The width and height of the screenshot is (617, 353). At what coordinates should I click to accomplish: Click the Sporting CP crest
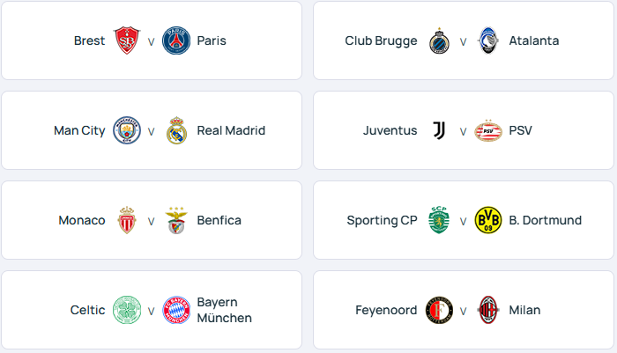click(x=439, y=220)
